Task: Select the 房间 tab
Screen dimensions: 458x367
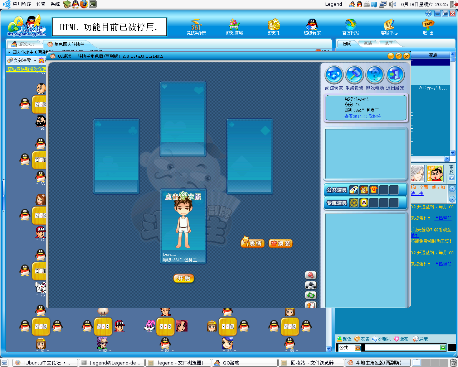Action: click(x=347, y=43)
